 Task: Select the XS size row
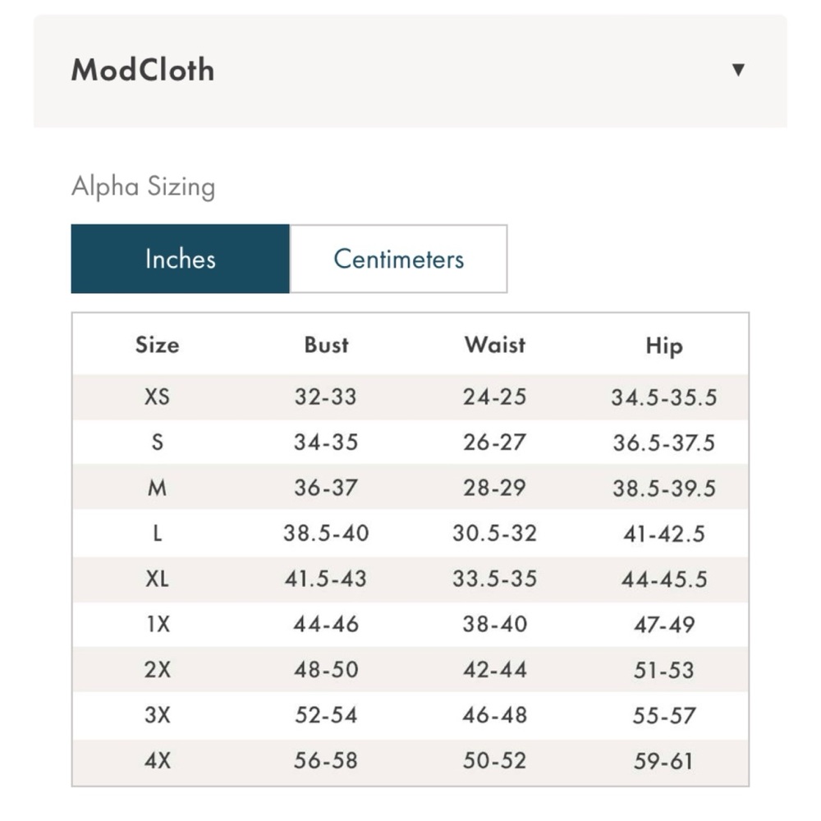click(410, 397)
